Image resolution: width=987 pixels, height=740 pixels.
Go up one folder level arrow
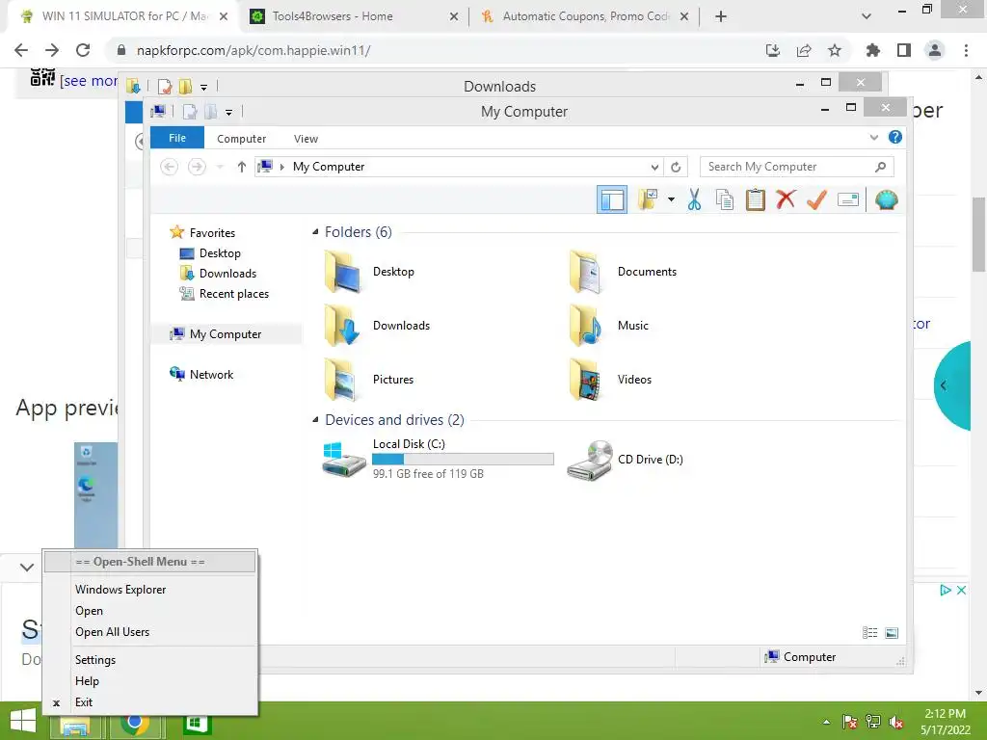tap(241, 167)
